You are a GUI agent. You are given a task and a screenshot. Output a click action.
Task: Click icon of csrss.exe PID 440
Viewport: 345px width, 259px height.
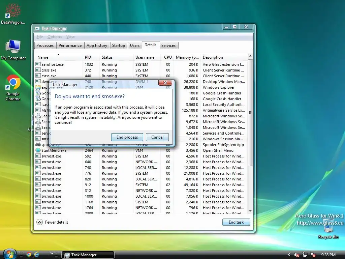pos(38,76)
